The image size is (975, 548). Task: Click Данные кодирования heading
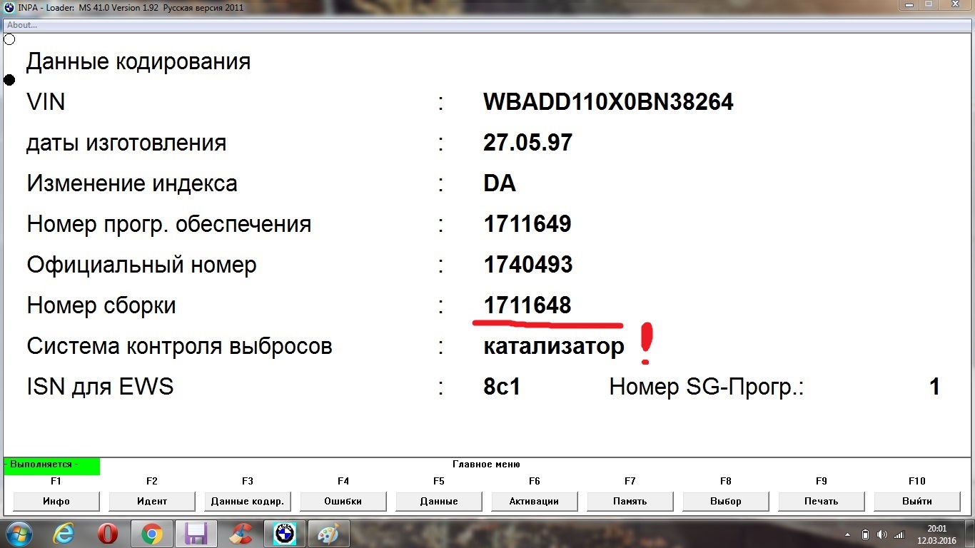pyautogui.click(x=138, y=62)
